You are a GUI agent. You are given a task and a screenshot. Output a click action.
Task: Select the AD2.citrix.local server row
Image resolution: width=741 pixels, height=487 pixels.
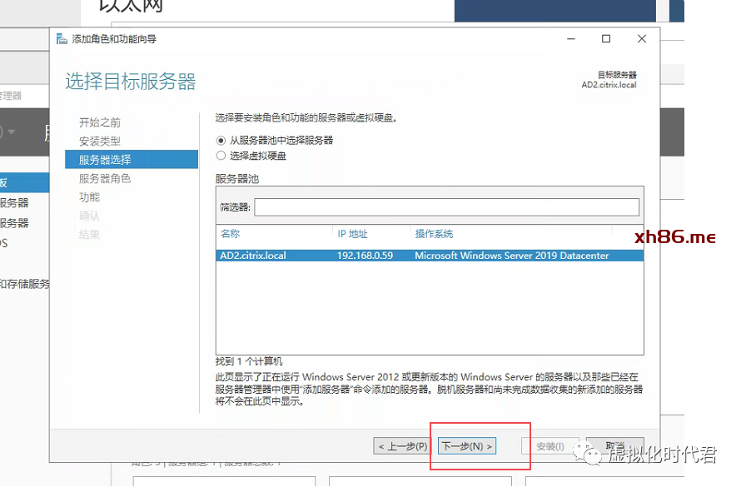[x=430, y=256]
